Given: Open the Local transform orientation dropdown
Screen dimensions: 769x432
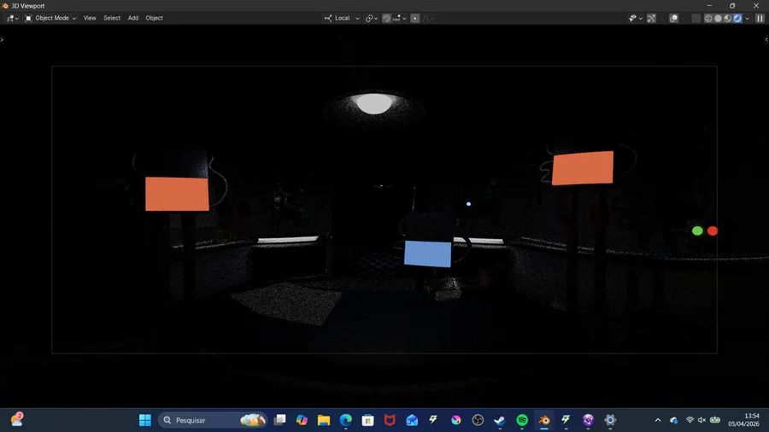Looking at the screenshot, I should (x=342, y=18).
